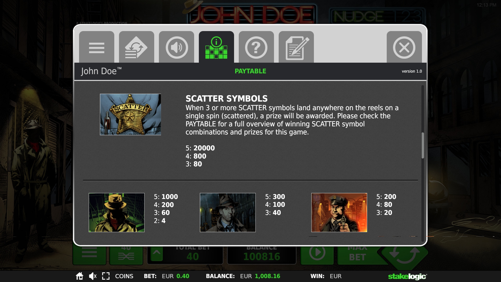Click the Scatter sheriff badge image
The height and width of the screenshot is (282, 501).
tap(130, 114)
